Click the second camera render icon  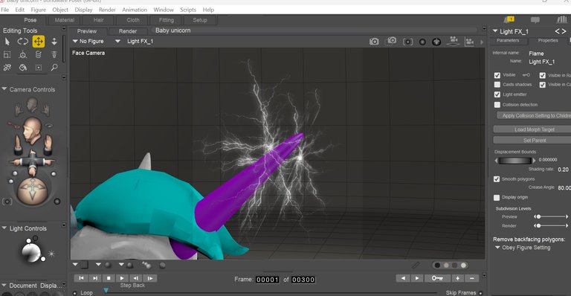pyautogui.click(x=392, y=41)
